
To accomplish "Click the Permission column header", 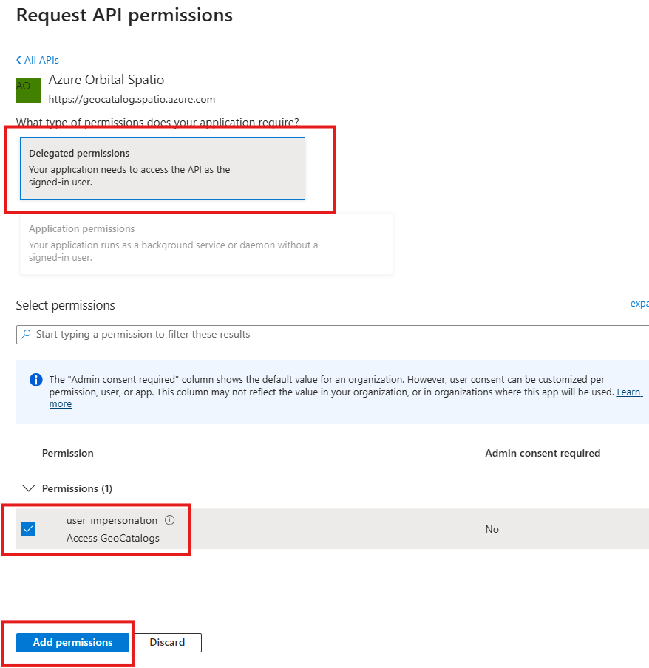I will [x=68, y=453].
